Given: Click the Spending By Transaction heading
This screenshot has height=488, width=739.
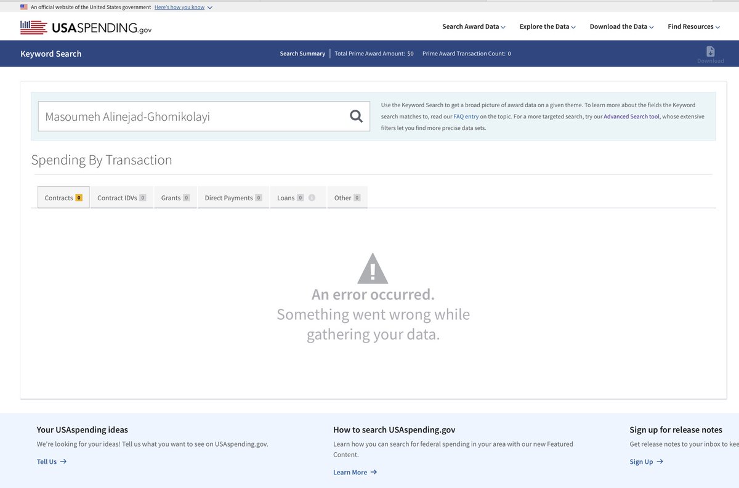Looking at the screenshot, I should click(x=102, y=160).
